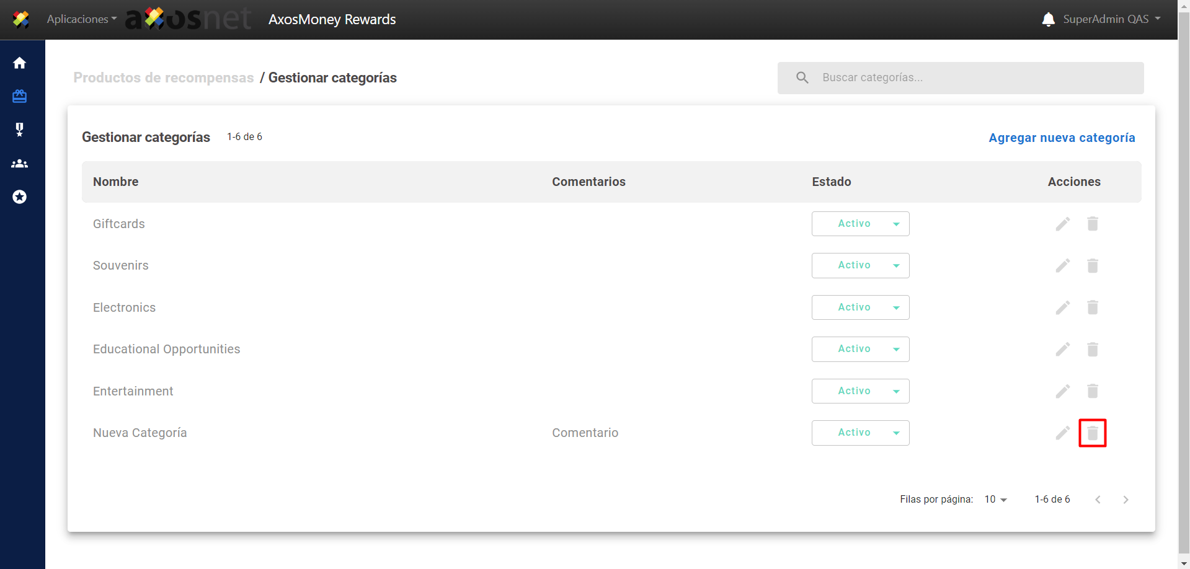
Task: Click the star circle icon in sidebar
Action: pyautogui.click(x=20, y=197)
